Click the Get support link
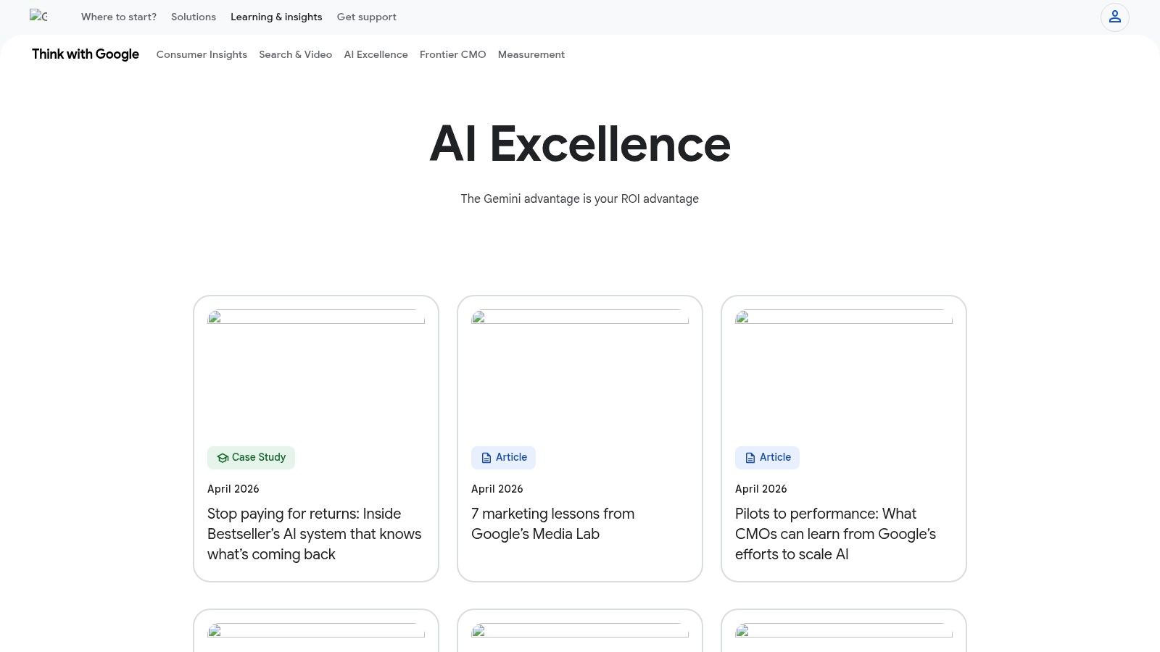The width and height of the screenshot is (1160, 652). click(366, 17)
